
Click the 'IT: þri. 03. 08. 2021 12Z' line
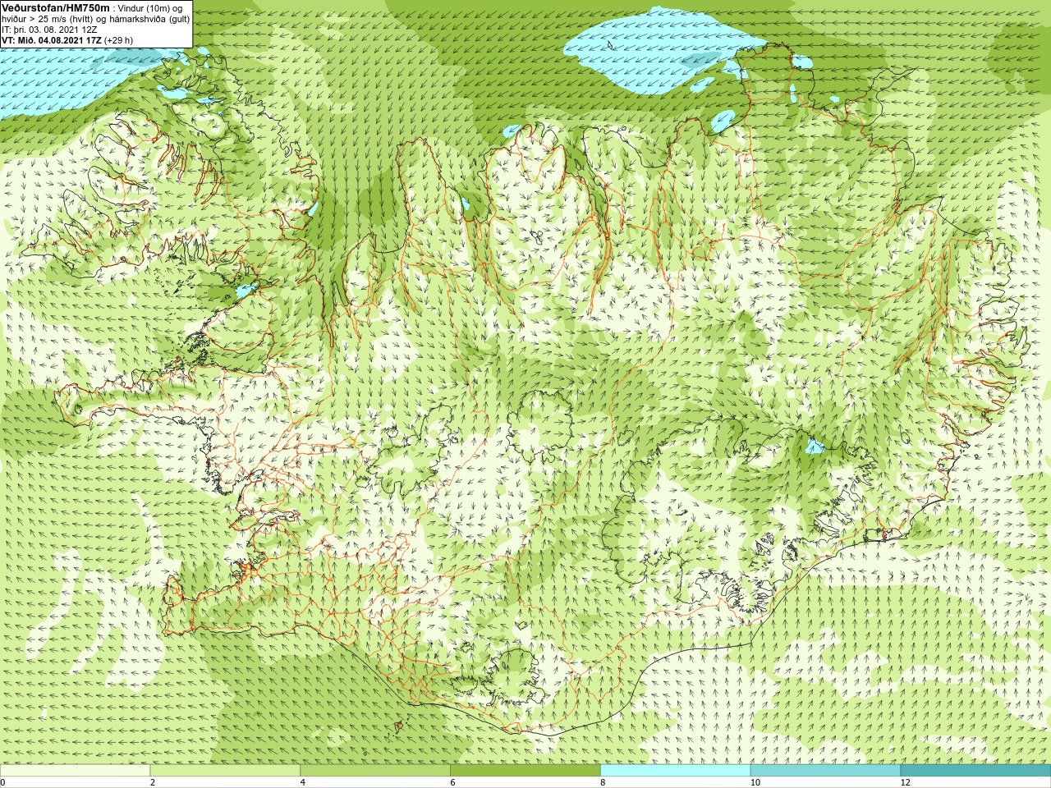pos(49,29)
